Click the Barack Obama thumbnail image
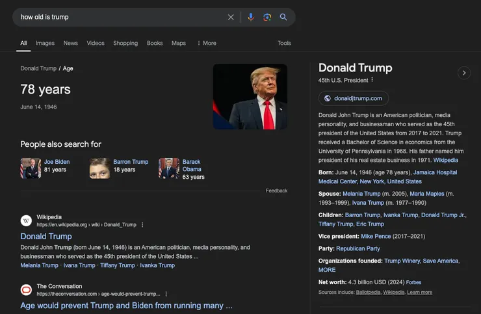Image resolution: width=481 pixels, height=314 pixels. pos(169,168)
